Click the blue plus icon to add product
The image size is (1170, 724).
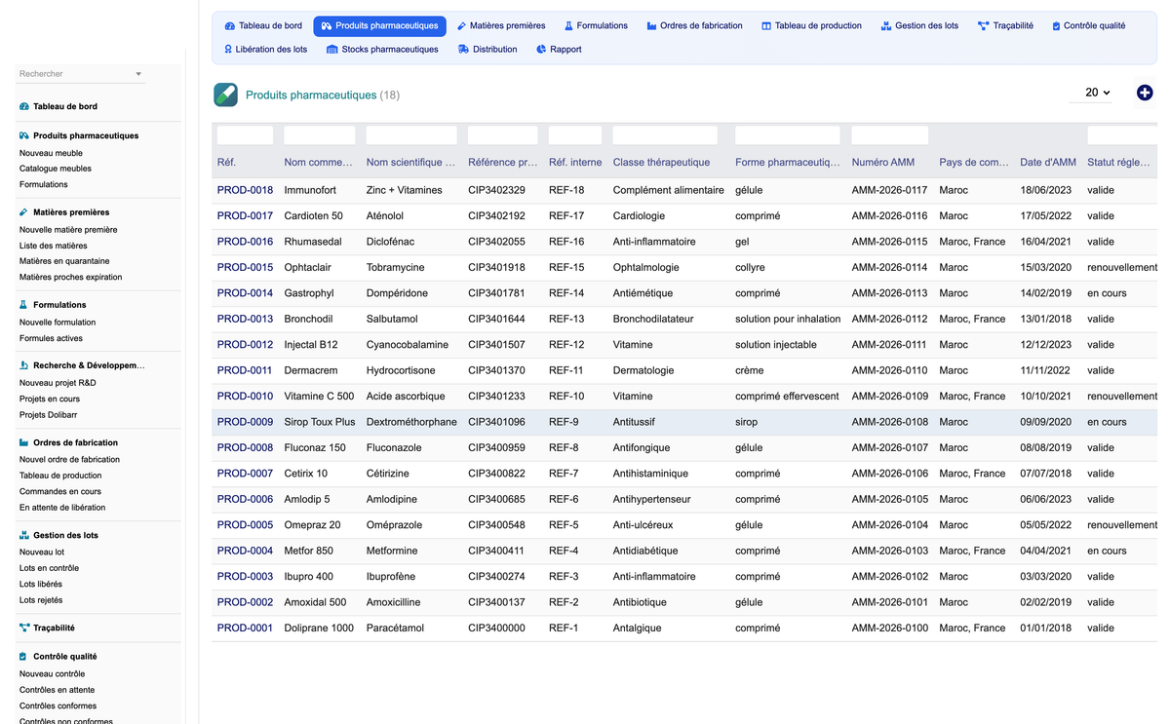point(1145,93)
